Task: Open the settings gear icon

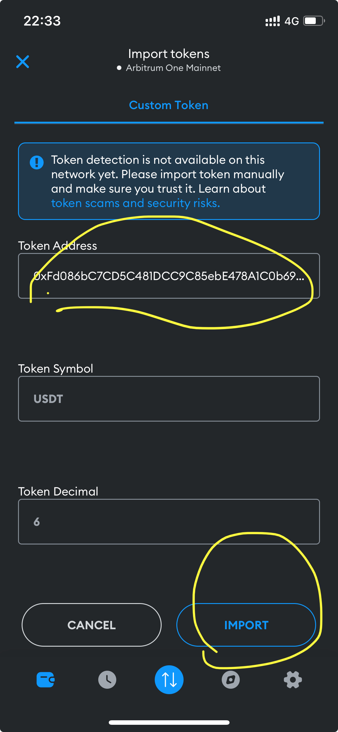Action: (293, 680)
